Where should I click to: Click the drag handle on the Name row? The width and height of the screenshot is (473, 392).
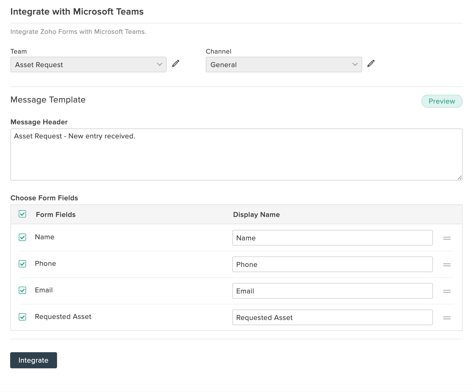[x=447, y=238]
